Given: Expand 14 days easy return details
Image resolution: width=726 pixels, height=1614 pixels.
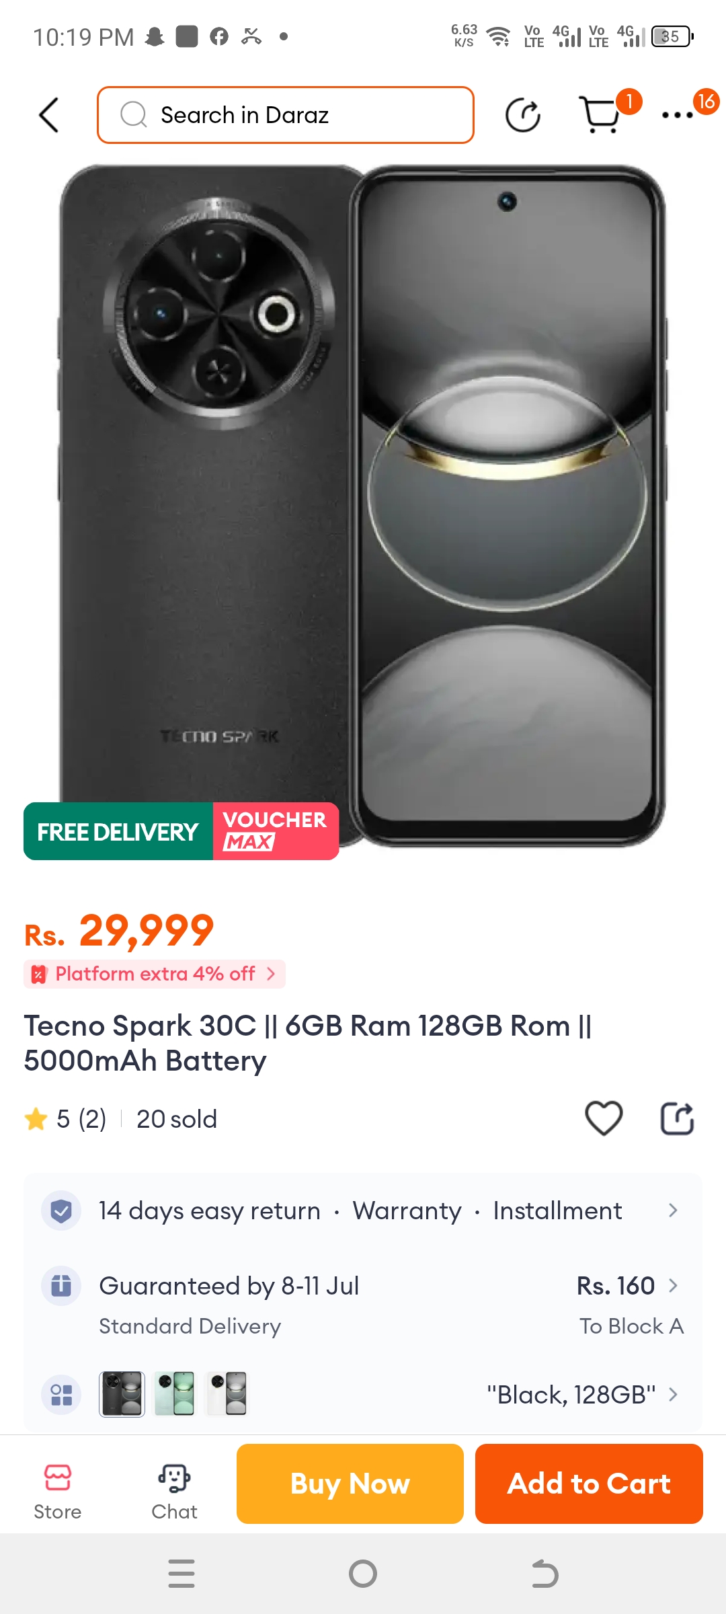Looking at the screenshot, I should pos(363,1210).
